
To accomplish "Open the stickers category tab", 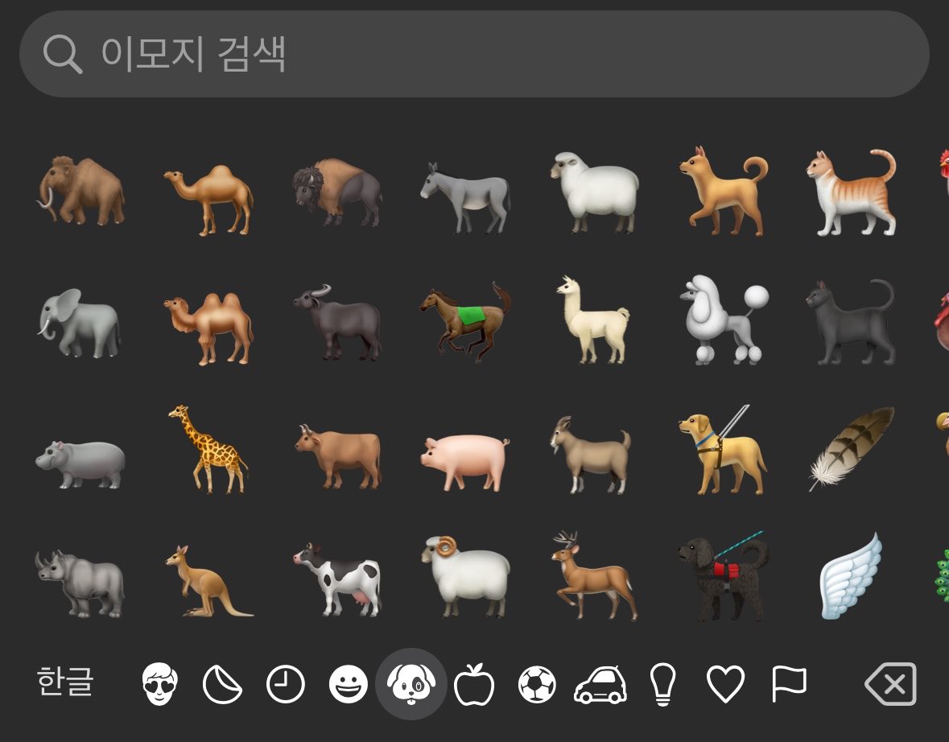I will 222,685.
